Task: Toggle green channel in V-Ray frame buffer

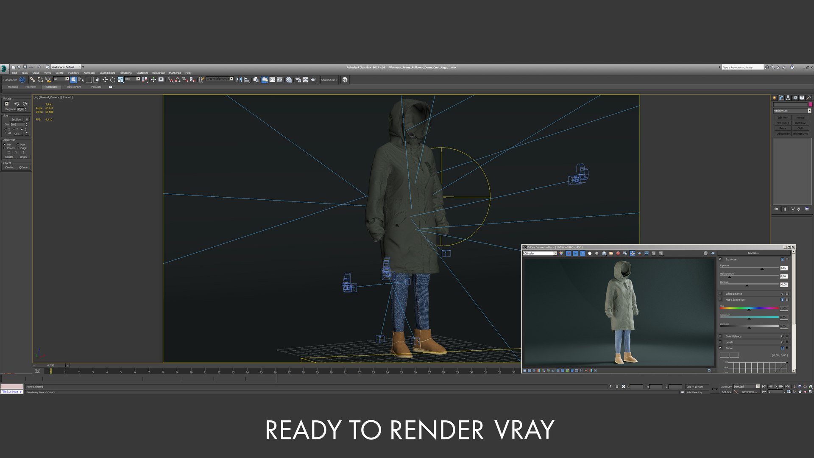Action: click(x=576, y=253)
